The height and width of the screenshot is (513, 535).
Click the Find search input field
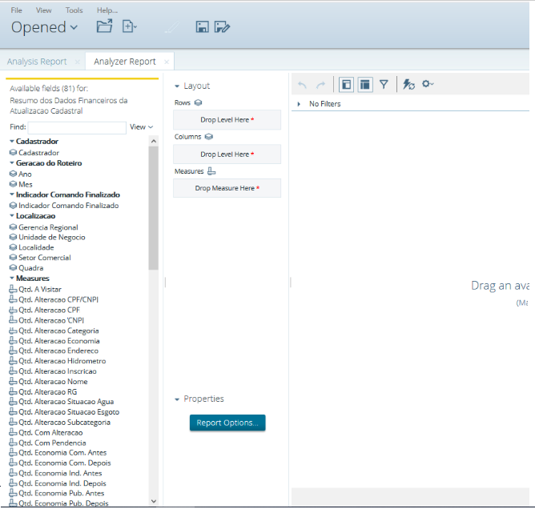[78, 127]
